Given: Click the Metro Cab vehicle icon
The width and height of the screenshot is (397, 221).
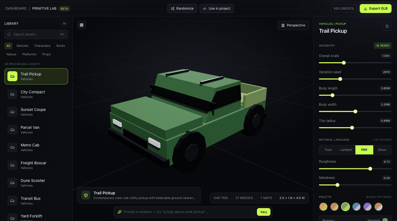Looking at the screenshot, I should (x=12, y=147).
